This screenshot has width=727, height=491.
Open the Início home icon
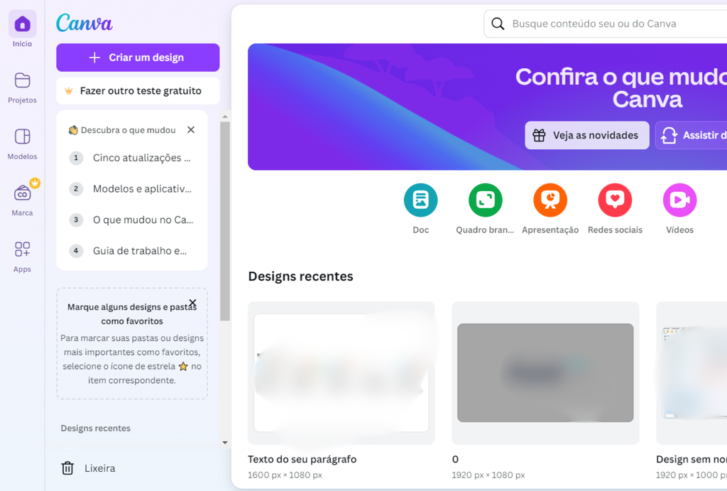pos(22,23)
